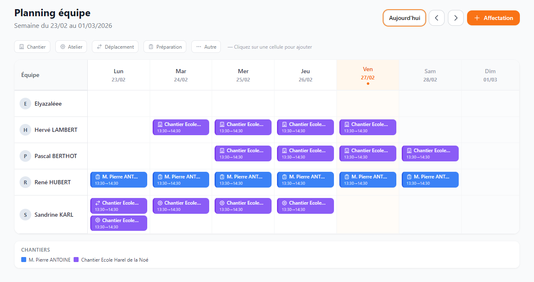Open Pascal BERTHOT's Saturday Chantier Ecole assignment
Viewport: 534px width, 282px height.
pos(430,153)
